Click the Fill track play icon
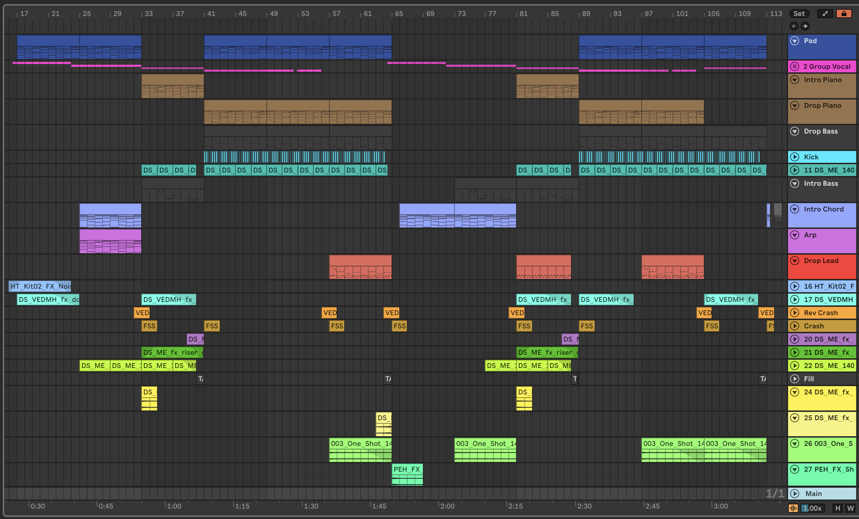 pyautogui.click(x=795, y=379)
